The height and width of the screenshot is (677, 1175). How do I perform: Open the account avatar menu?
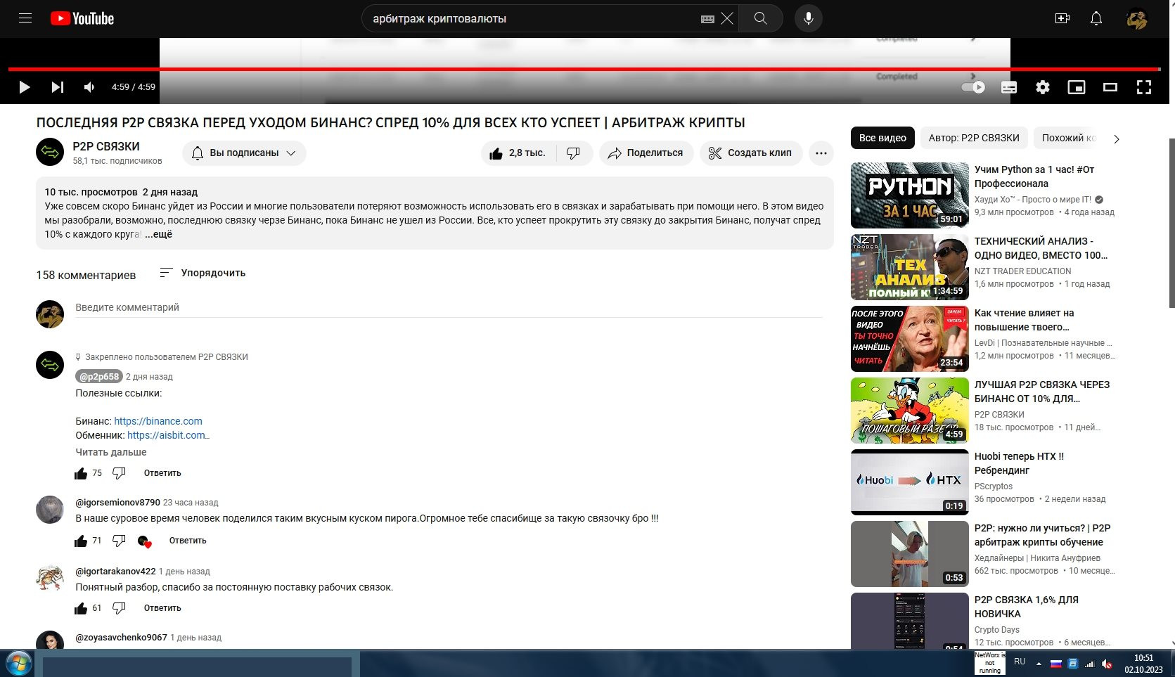click(1136, 18)
